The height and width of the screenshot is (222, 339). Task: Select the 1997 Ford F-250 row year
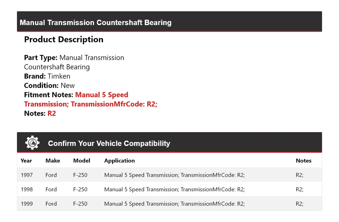point(26,175)
